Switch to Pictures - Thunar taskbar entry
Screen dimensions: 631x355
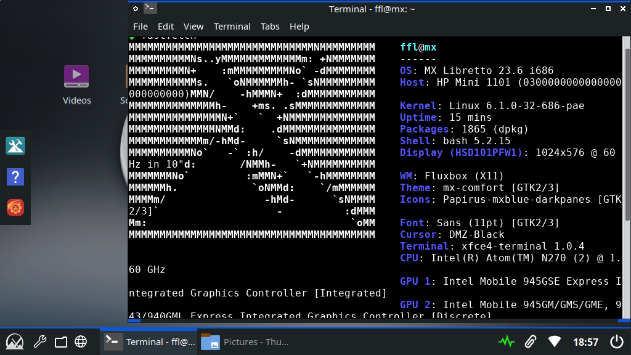[x=245, y=341]
